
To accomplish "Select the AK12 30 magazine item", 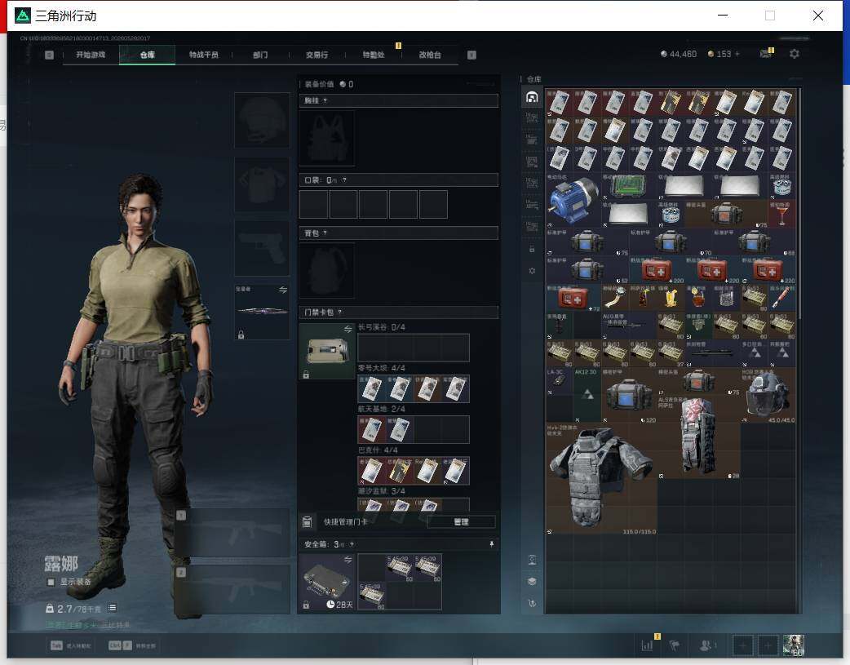I will (x=587, y=396).
